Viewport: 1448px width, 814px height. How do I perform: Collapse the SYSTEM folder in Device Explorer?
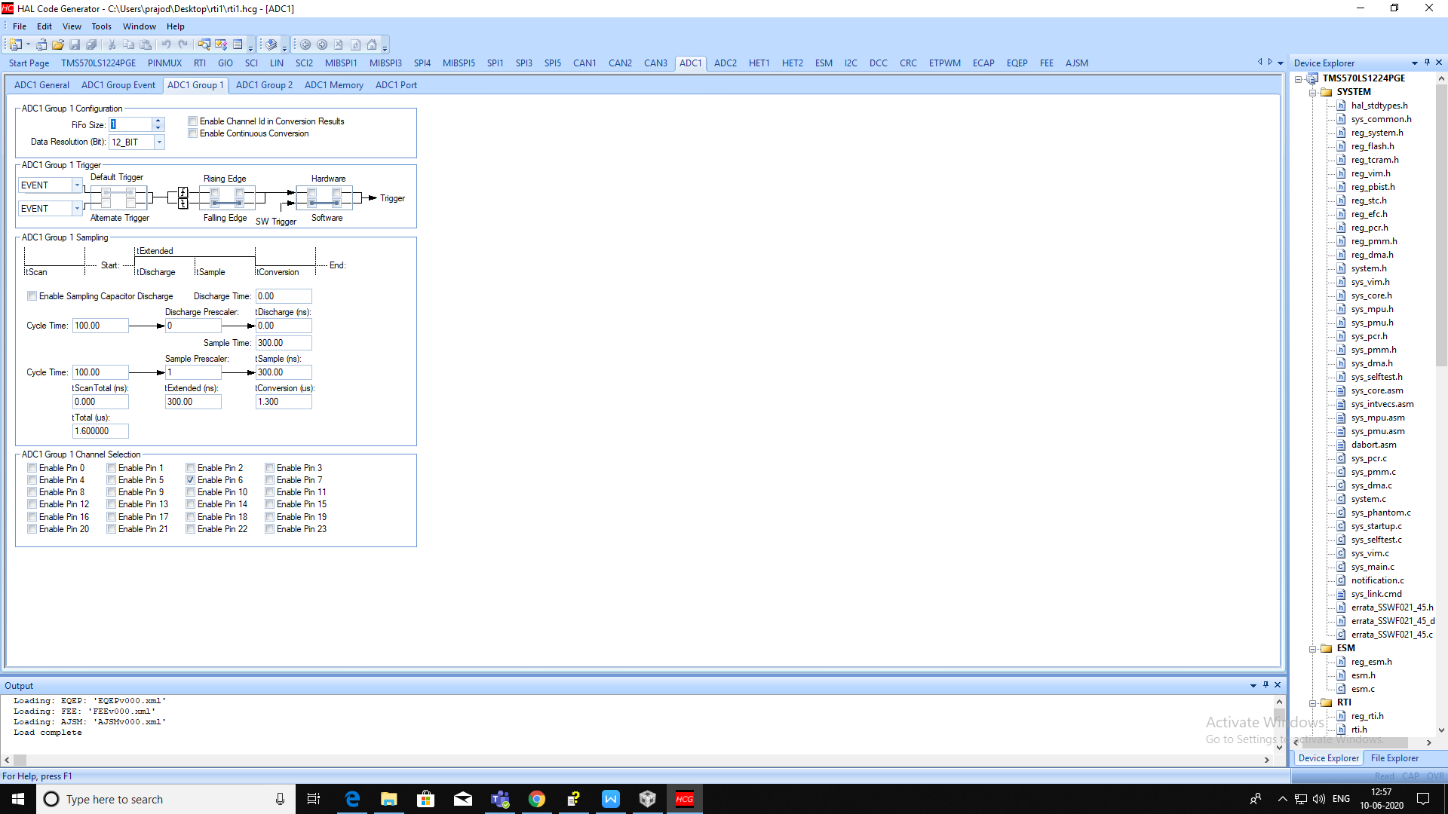[x=1313, y=92]
